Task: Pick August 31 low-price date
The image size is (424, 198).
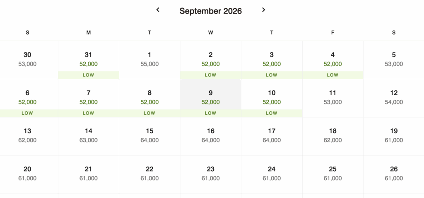Action: (x=89, y=60)
